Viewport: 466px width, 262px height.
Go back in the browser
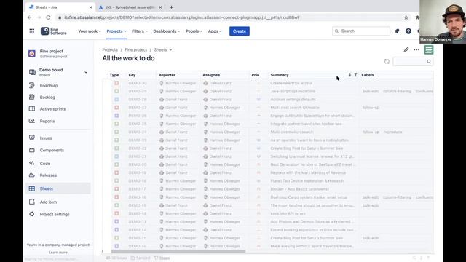coord(29,17)
